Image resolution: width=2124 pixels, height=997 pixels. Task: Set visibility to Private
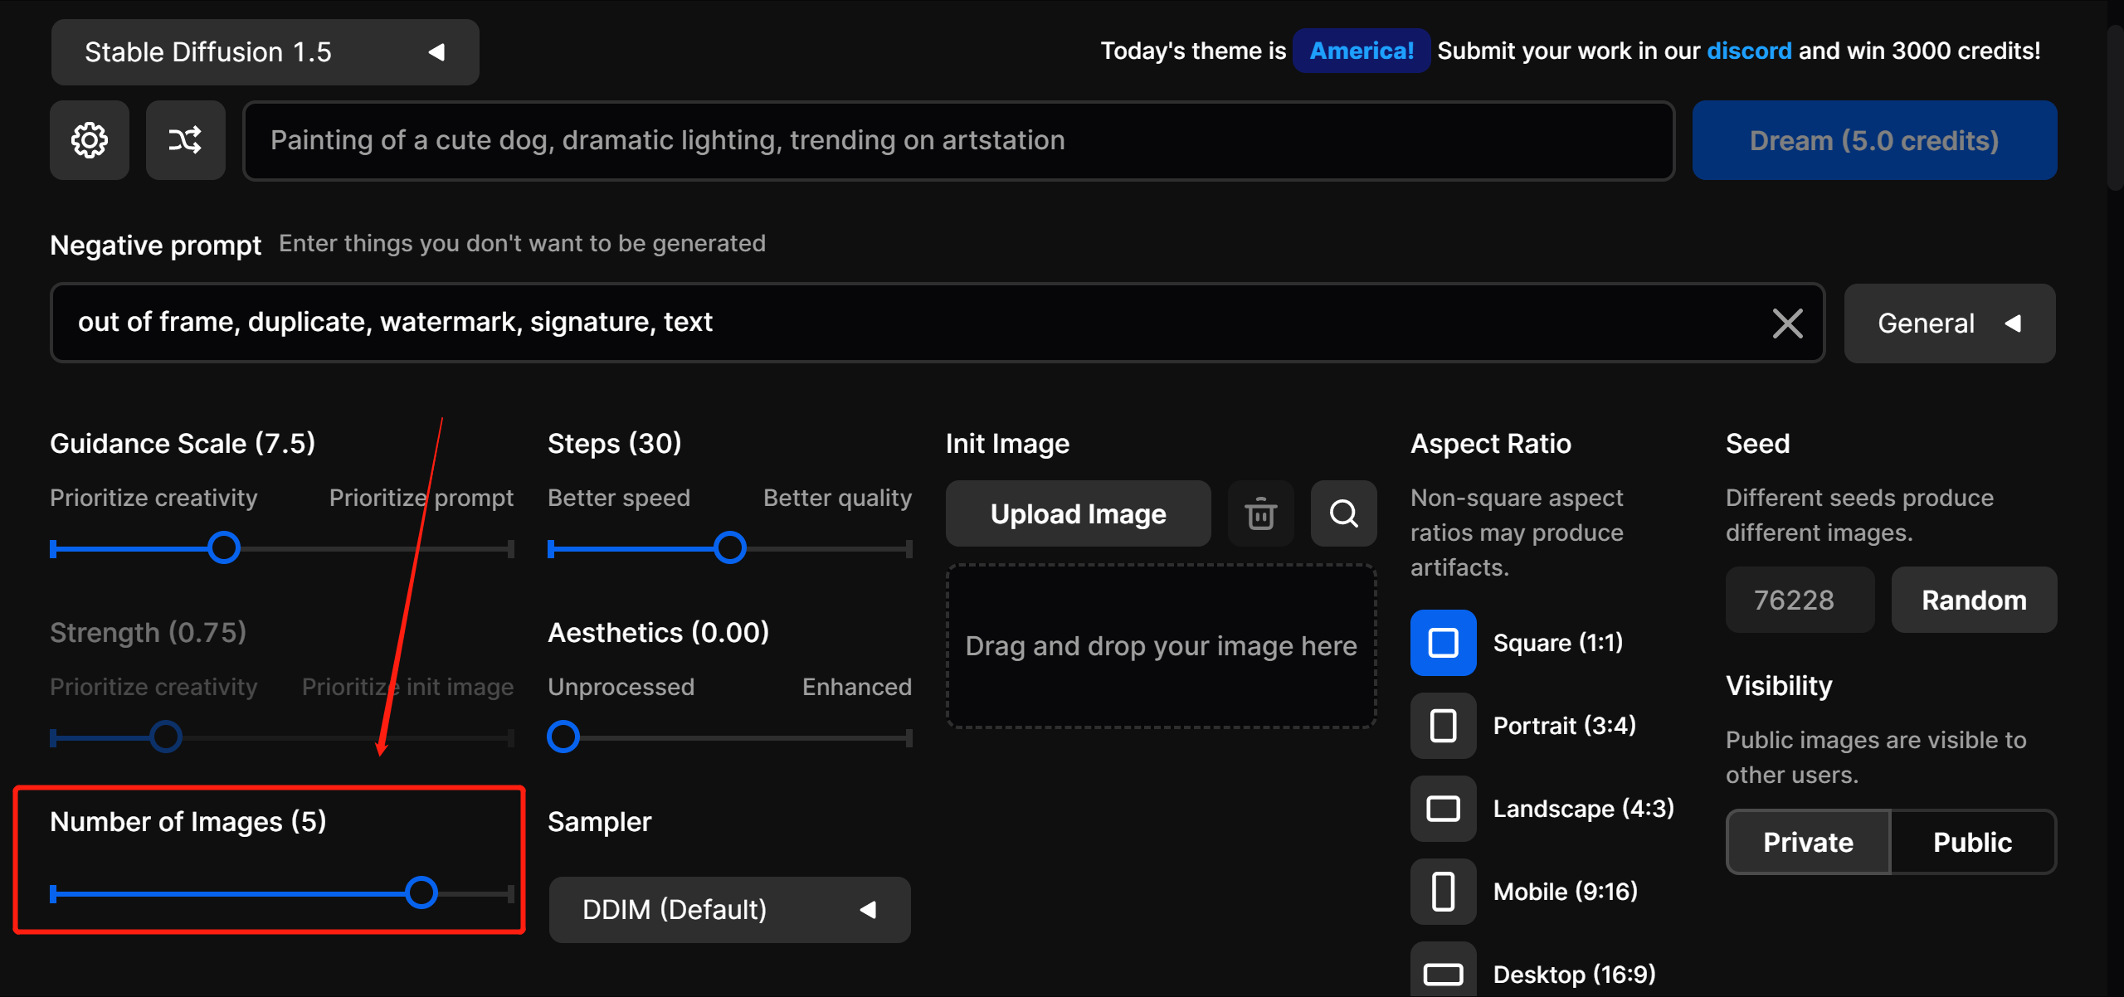[x=1808, y=842]
